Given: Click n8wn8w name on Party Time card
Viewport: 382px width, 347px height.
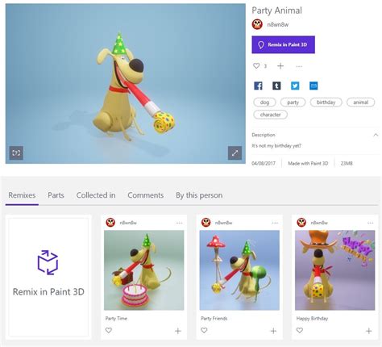Looking at the screenshot, I should tap(128, 223).
